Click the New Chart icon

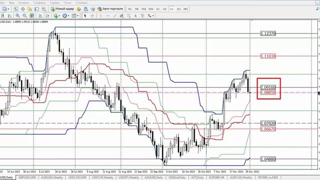4,9
